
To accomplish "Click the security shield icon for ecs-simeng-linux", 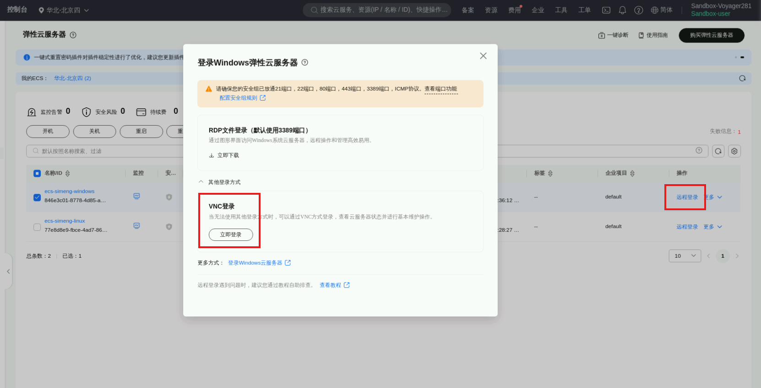I will pos(169,227).
